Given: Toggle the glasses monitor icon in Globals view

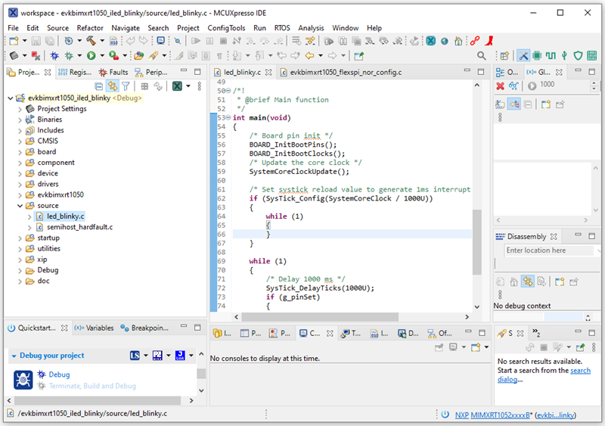Looking at the screenshot, I should [x=513, y=86].
